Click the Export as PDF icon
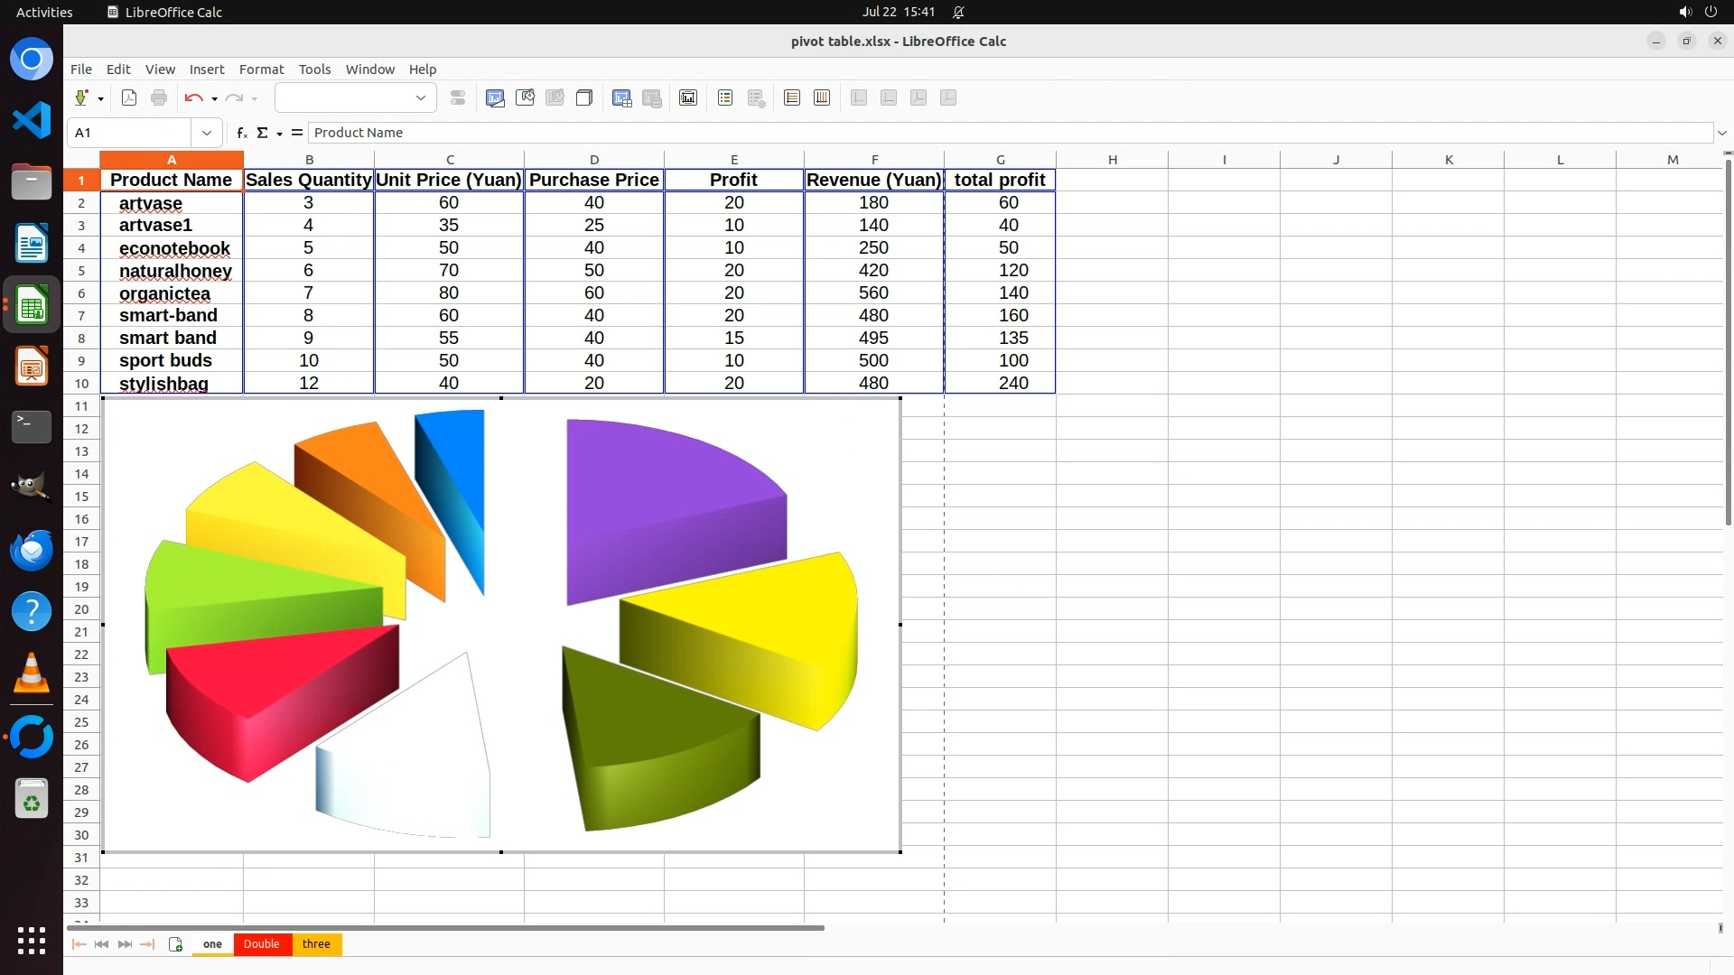Viewport: 1734px width, 975px height. click(x=129, y=98)
